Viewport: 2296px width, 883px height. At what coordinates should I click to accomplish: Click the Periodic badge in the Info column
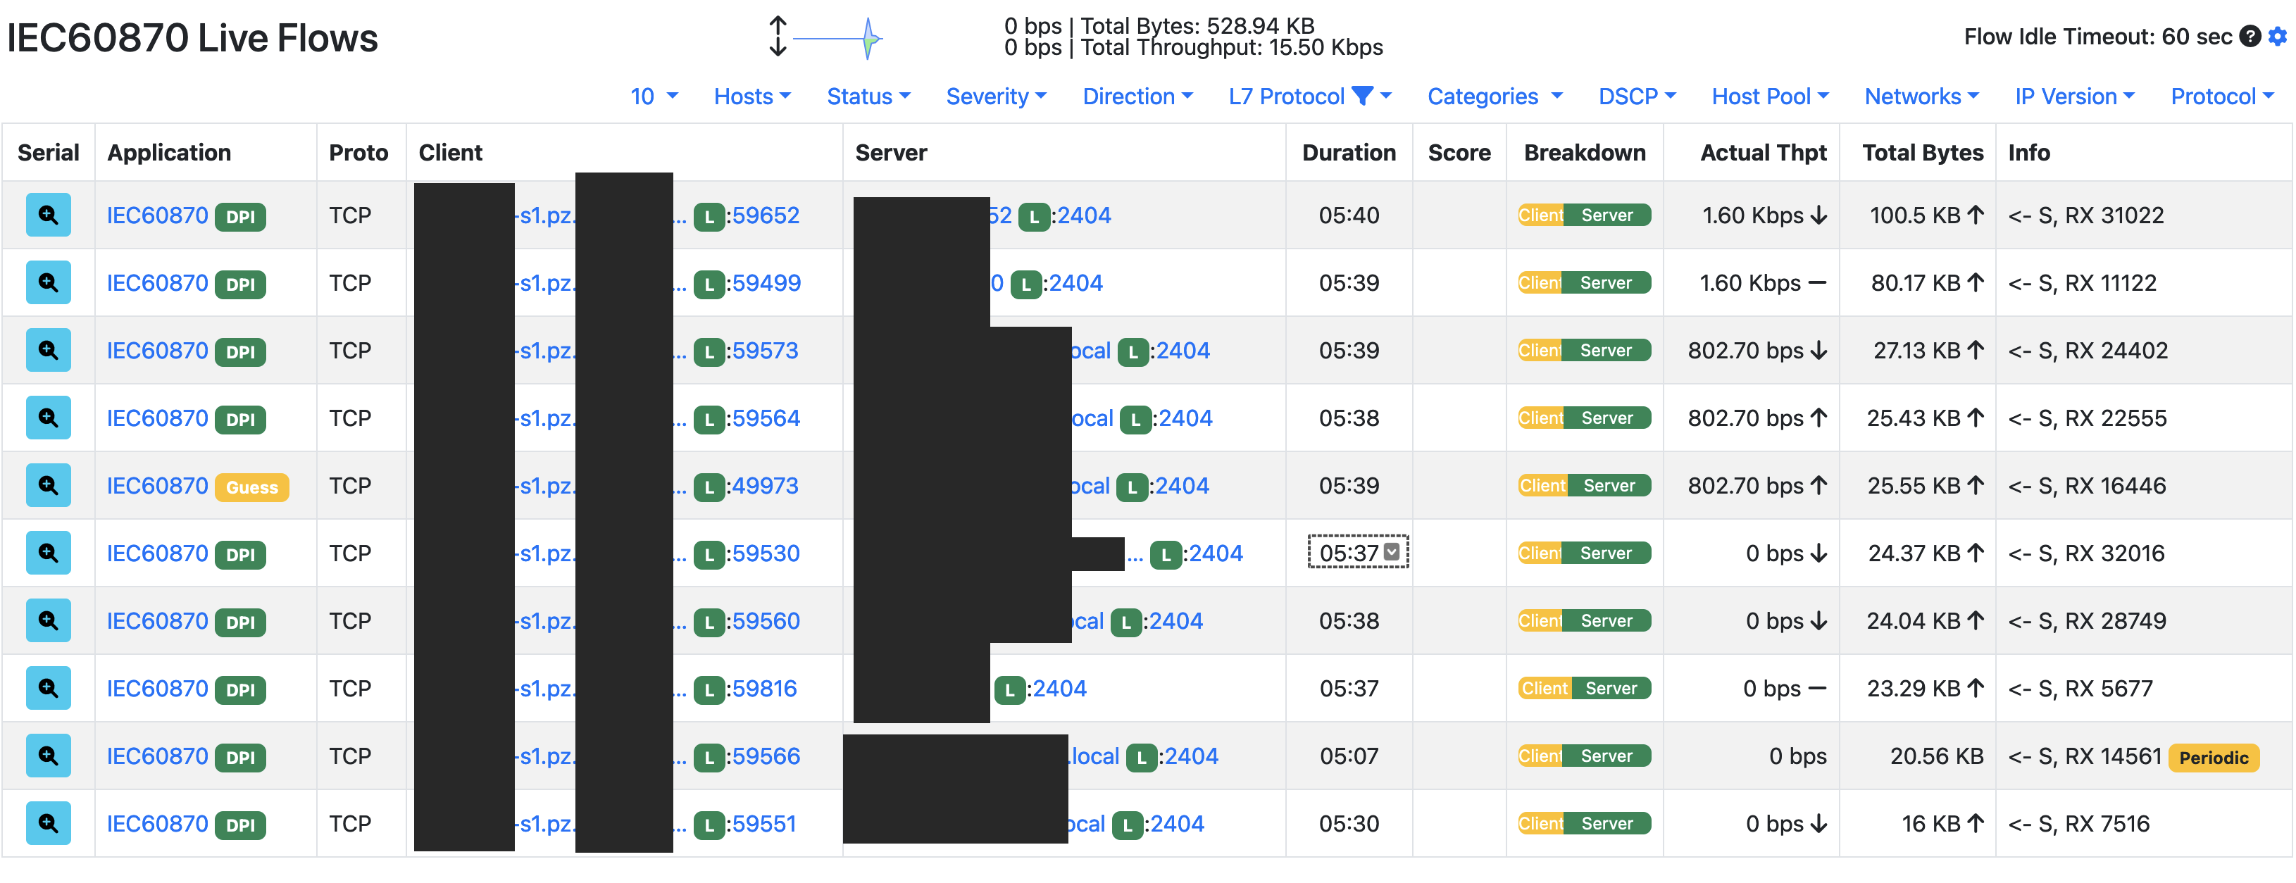[2214, 758]
